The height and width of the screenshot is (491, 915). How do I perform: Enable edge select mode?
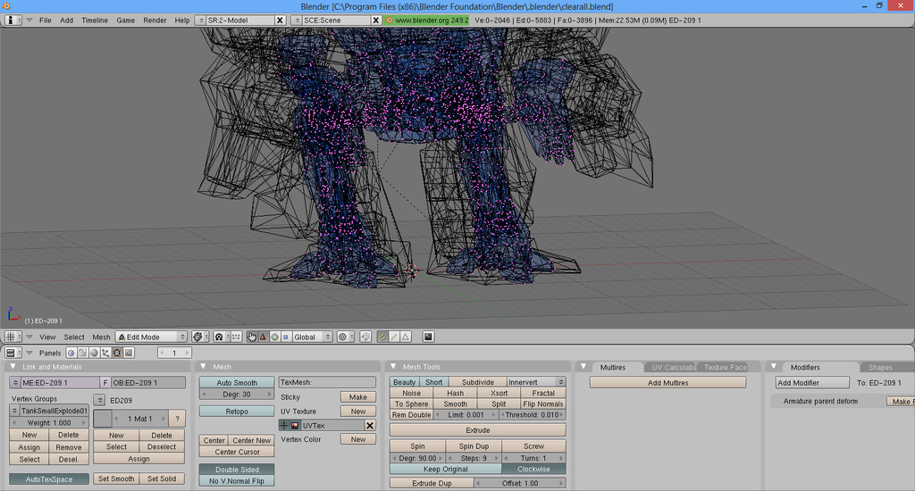pyautogui.click(x=394, y=337)
